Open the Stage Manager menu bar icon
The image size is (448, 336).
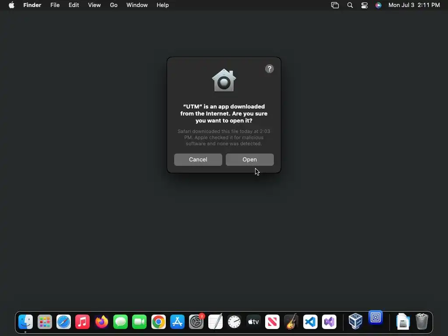pyautogui.click(x=335, y=5)
